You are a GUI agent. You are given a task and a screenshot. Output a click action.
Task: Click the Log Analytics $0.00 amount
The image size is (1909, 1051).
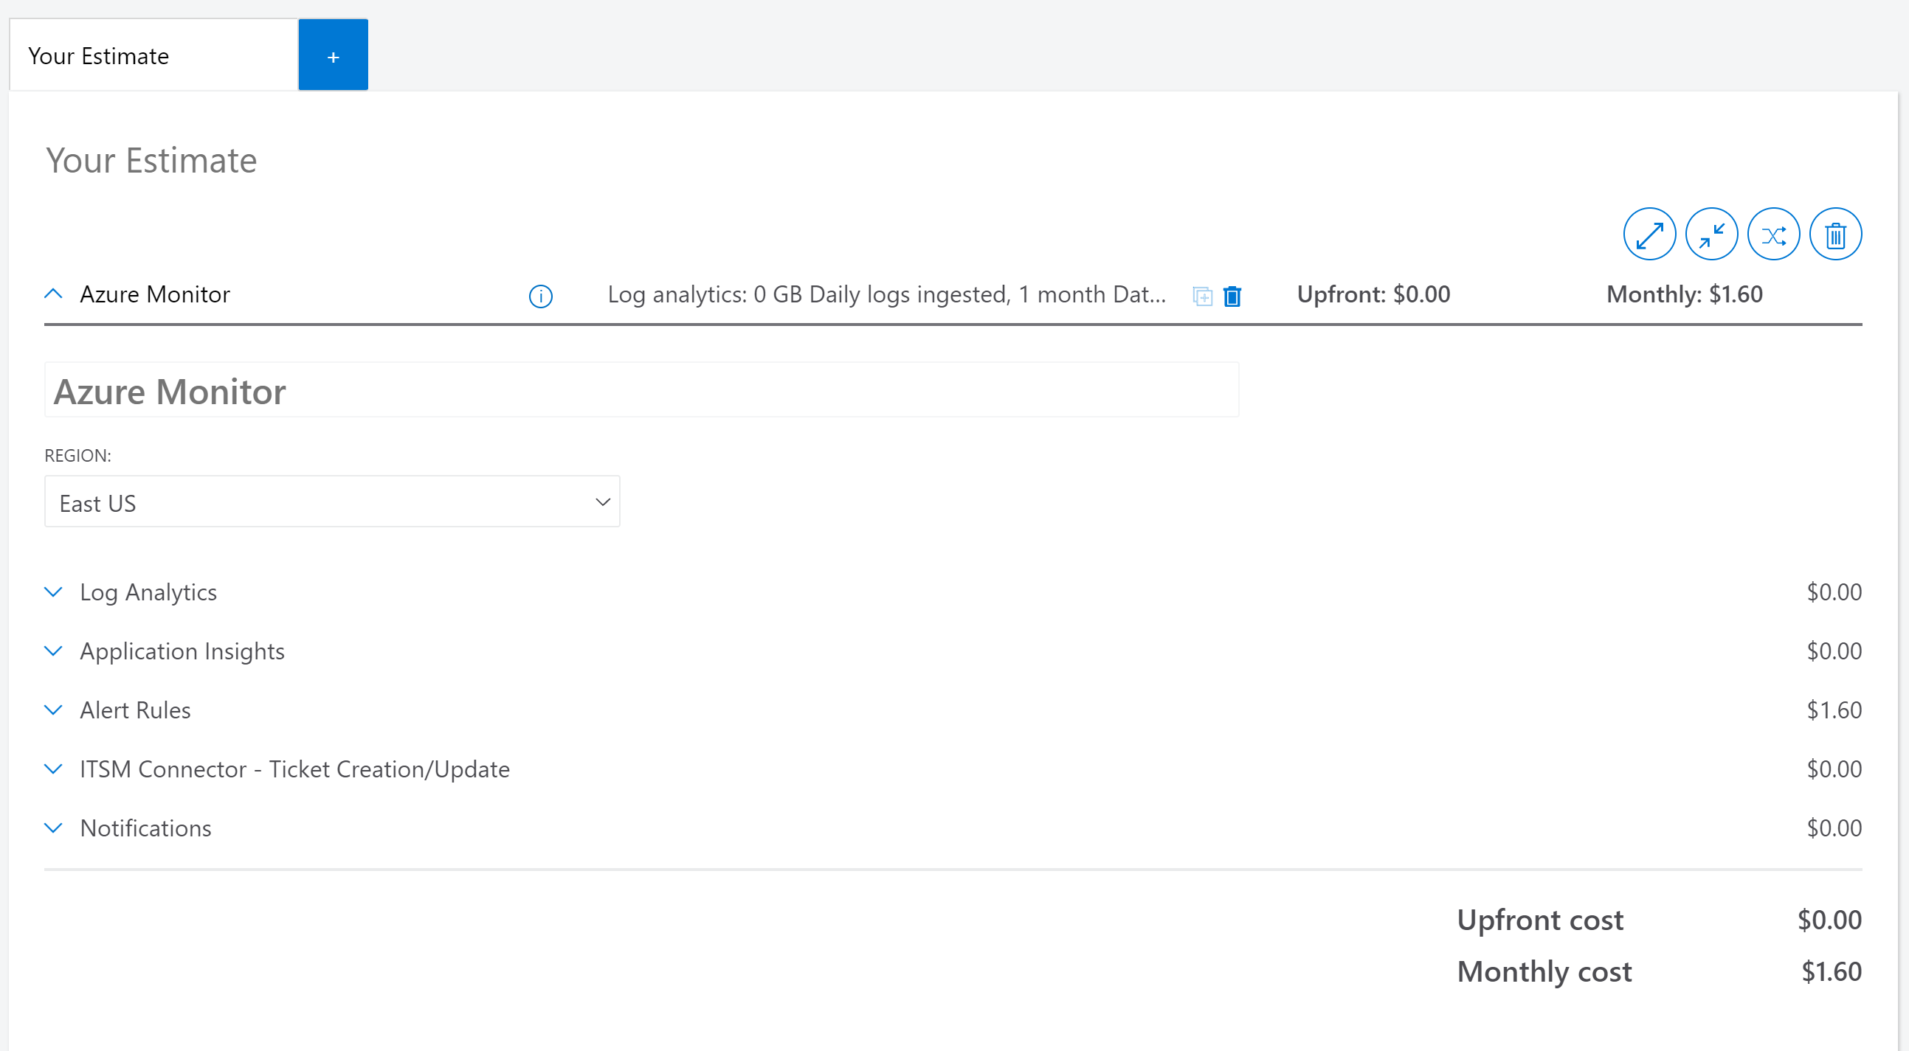coord(1834,592)
